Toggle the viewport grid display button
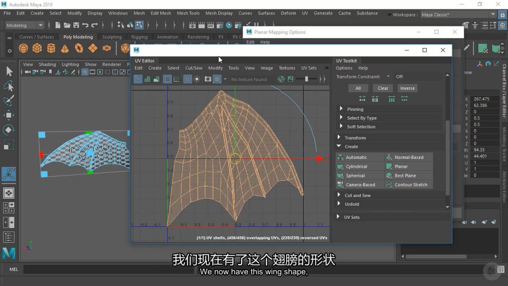 pos(85,72)
